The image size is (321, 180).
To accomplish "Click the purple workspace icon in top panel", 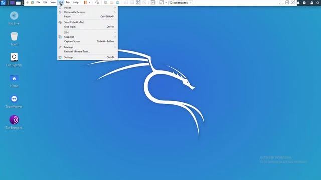I will click(12, 3).
